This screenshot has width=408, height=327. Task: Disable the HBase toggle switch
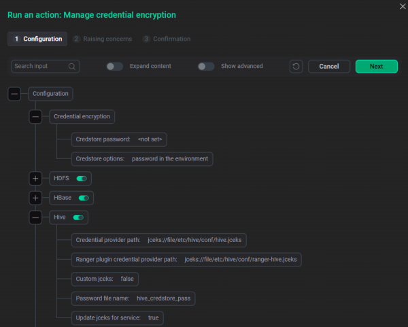(x=84, y=198)
